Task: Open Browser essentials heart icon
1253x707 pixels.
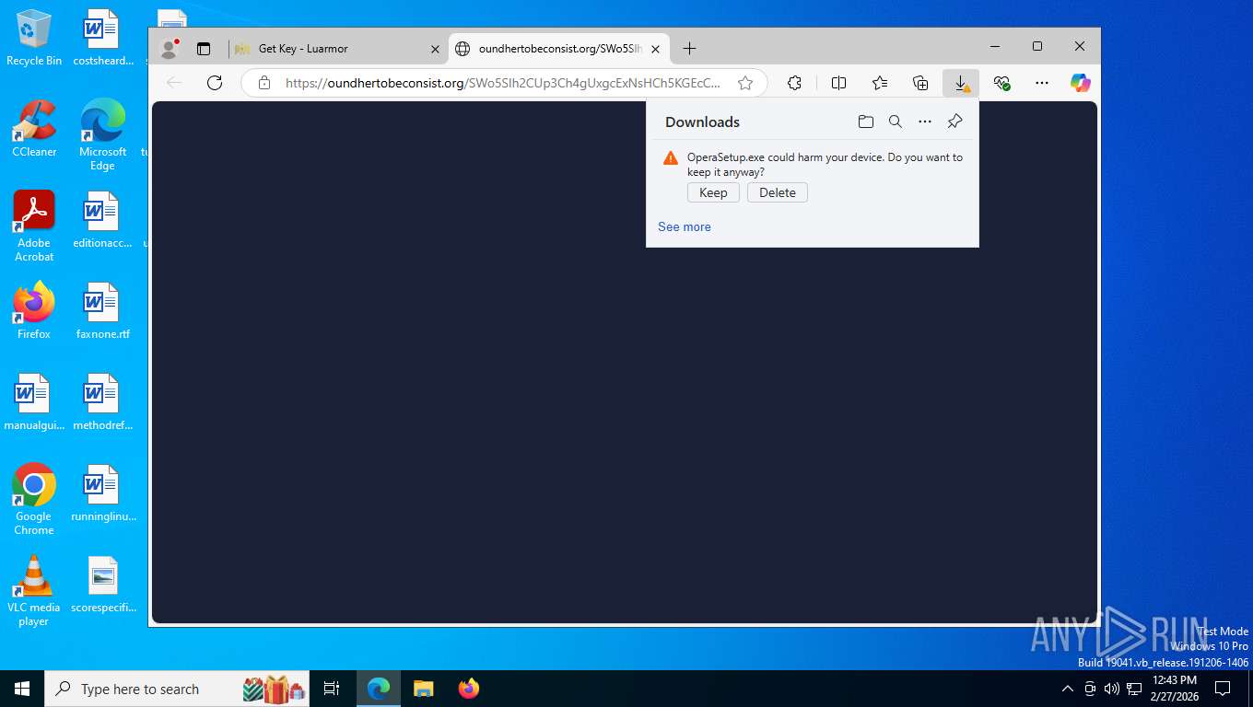Action: (x=1002, y=83)
